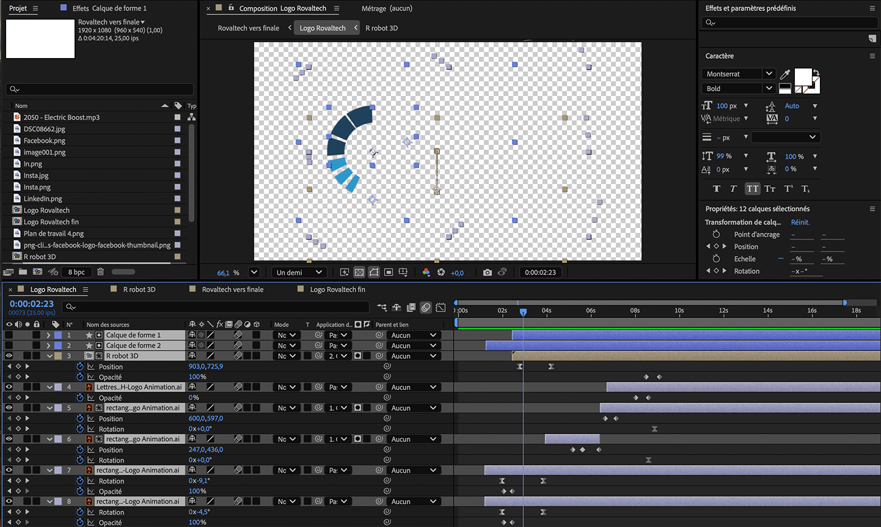Go to R robot 3D in viewer breadcrumb
The height and width of the screenshot is (527, 881).
pos(381,28)
